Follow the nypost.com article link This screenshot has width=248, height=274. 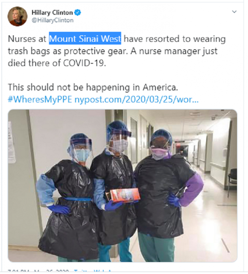click(136, 99)
